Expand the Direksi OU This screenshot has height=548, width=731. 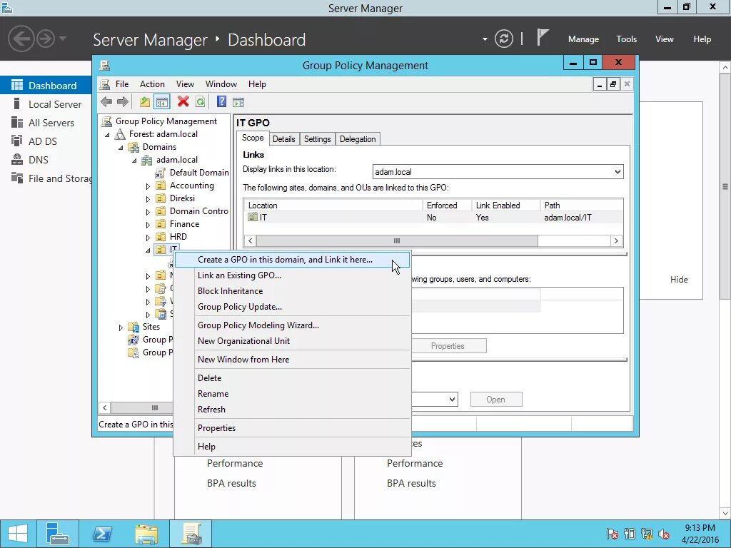[x=148, y=199]
